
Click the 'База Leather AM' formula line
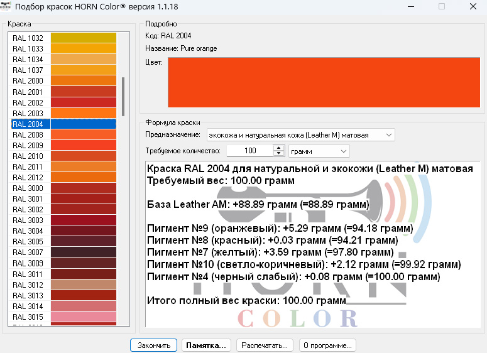258,204
